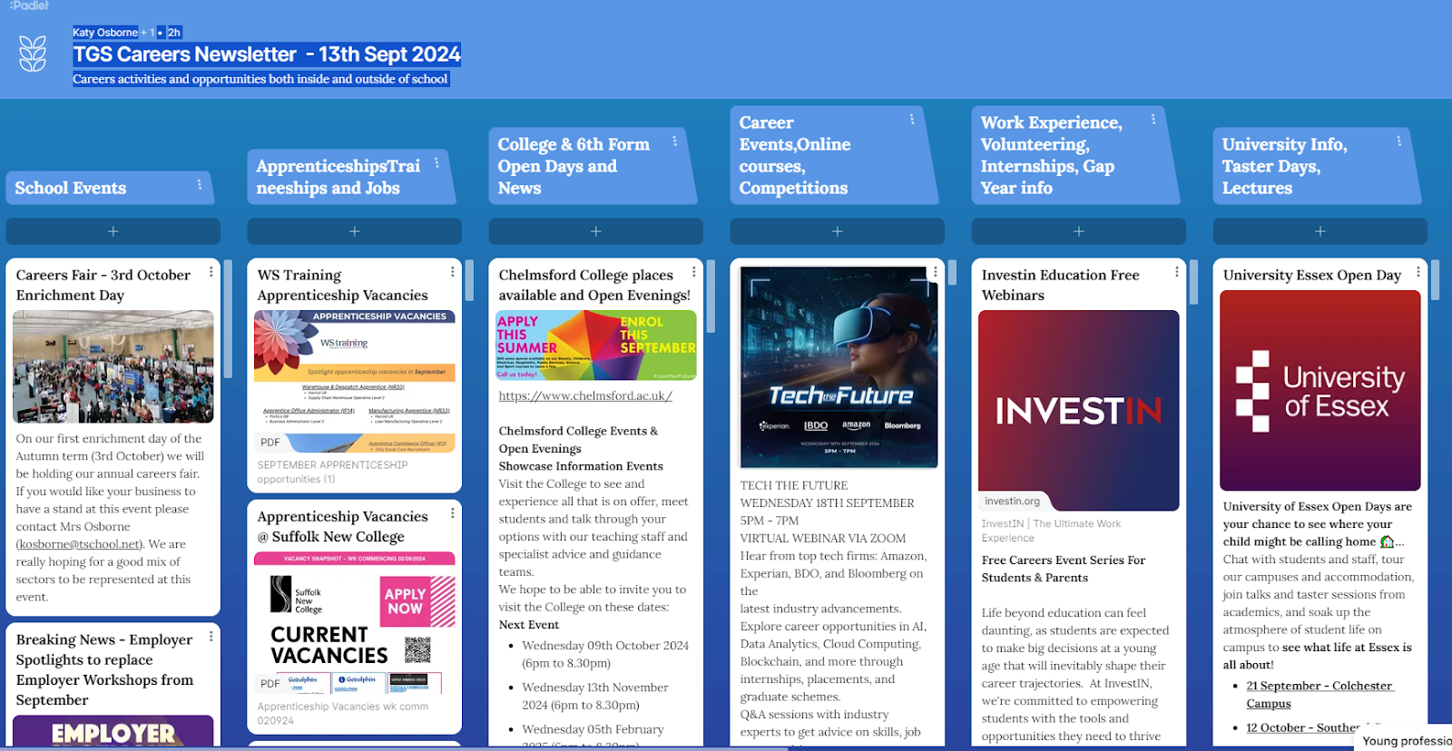Click the Padlet leaf logo icon
Image resolution: width=1452 pixels, height=751 pixels.
pyautogui.click(x=33, y=54)
